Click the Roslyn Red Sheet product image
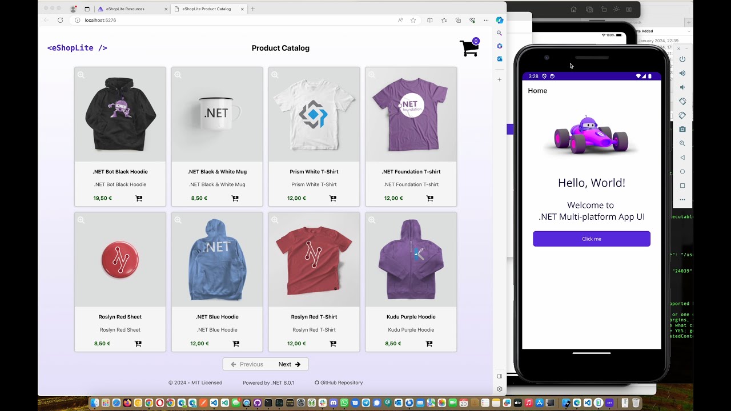Screen dimensions: 731x411 pos(120,260)
